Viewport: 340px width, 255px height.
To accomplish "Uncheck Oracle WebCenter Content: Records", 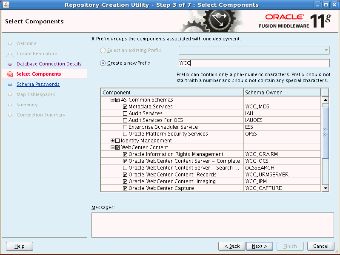I will (125, 175).
